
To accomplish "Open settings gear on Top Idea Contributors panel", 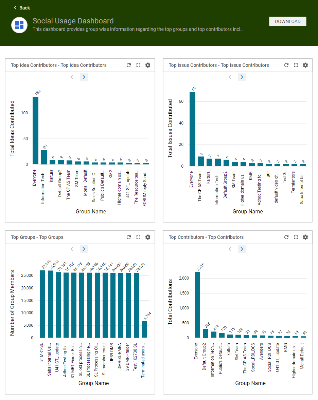I will pyautogui.click(x=148, y=65).
